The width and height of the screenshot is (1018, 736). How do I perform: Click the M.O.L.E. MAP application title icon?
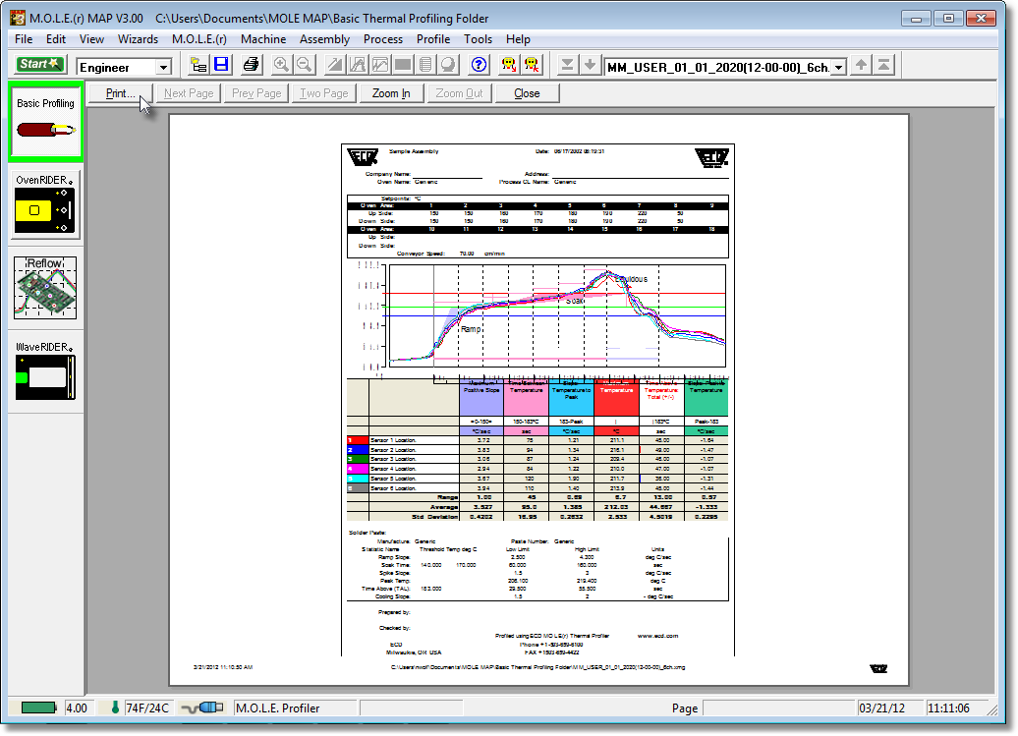pos(18,18)
